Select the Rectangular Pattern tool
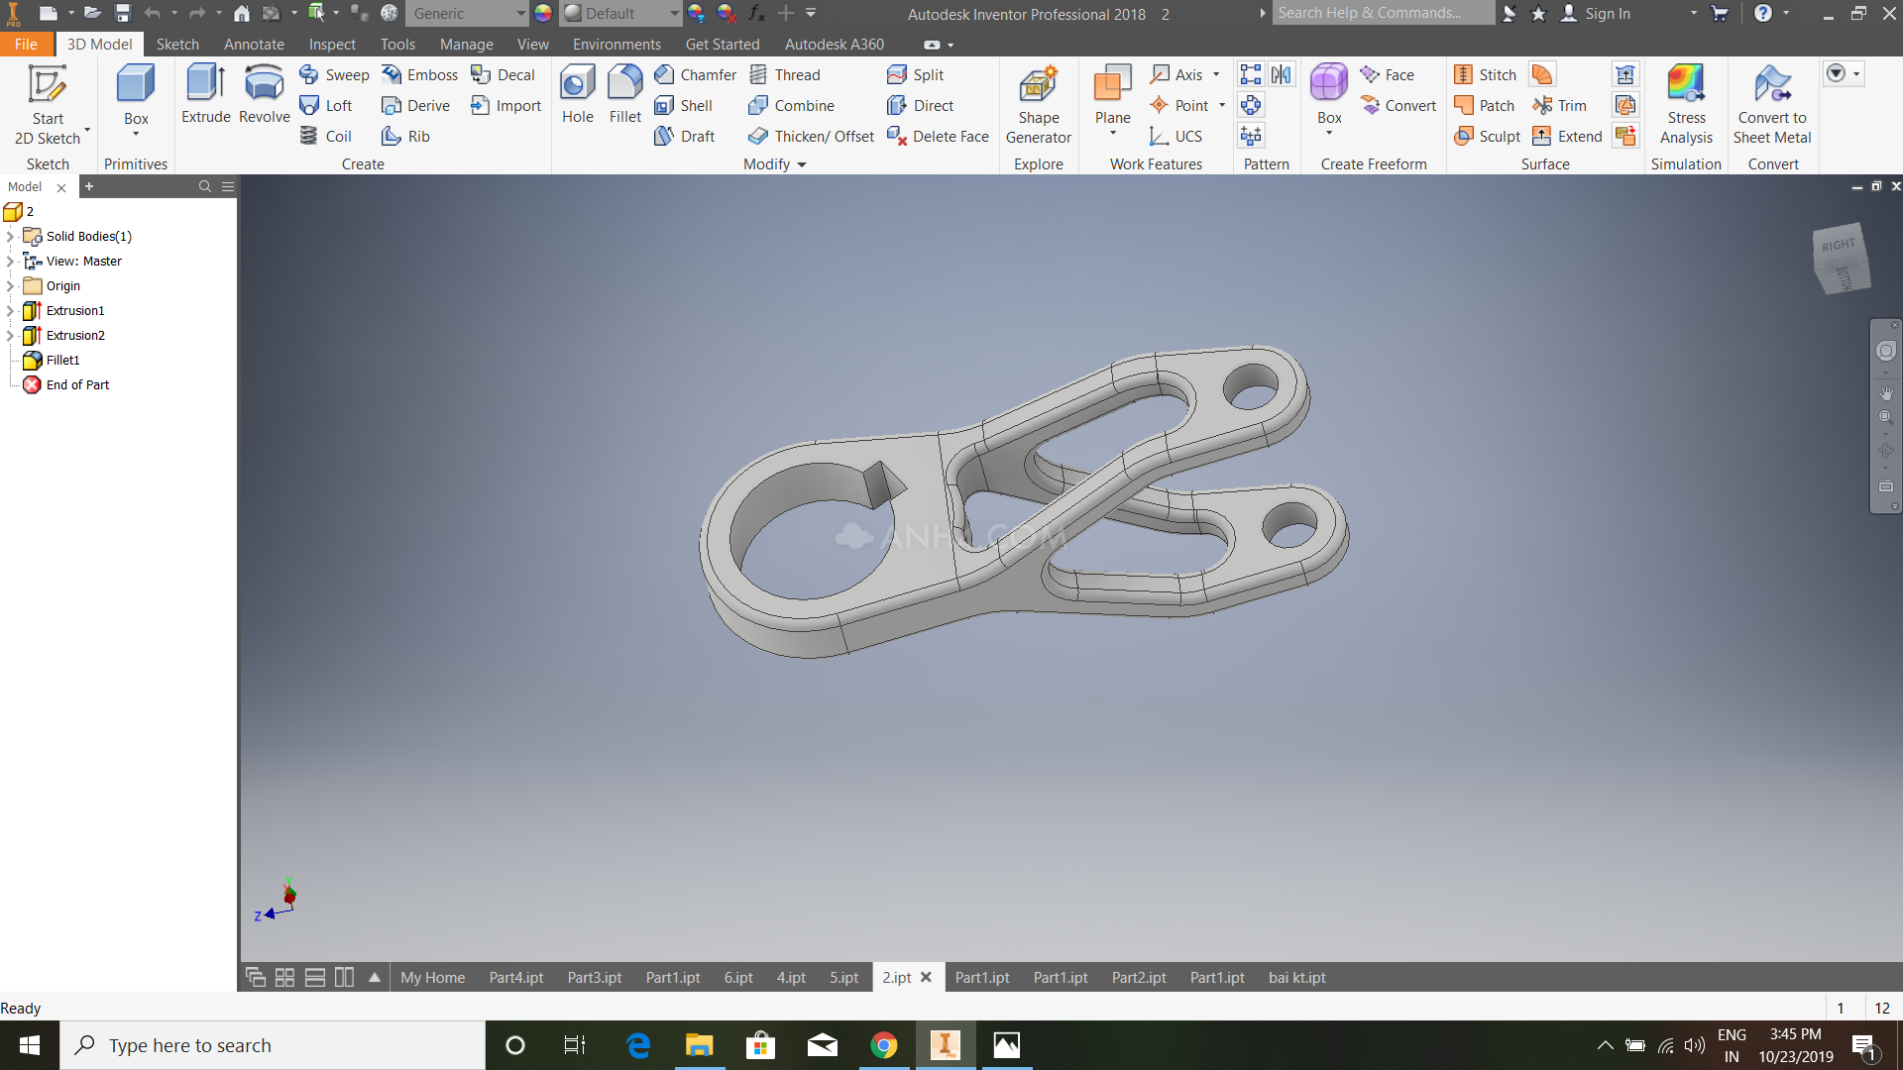Screen dimensions: 1903x1070 coord(1251,75)
